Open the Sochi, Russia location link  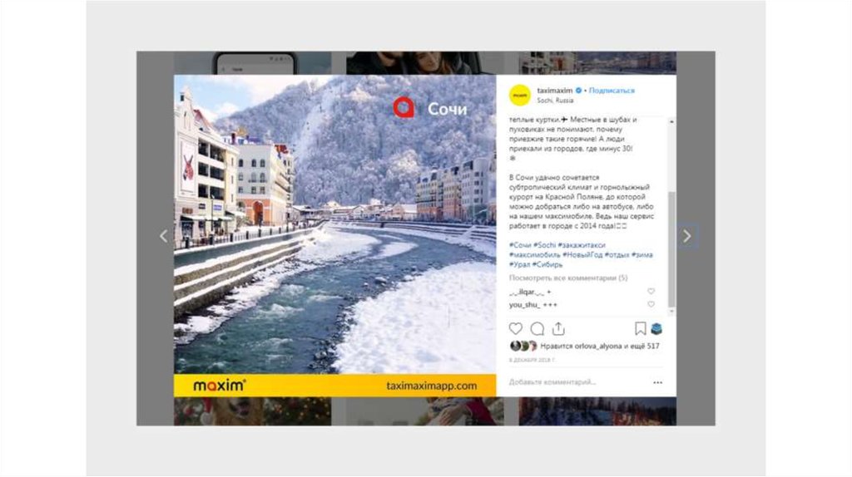[x=555, y=101]
